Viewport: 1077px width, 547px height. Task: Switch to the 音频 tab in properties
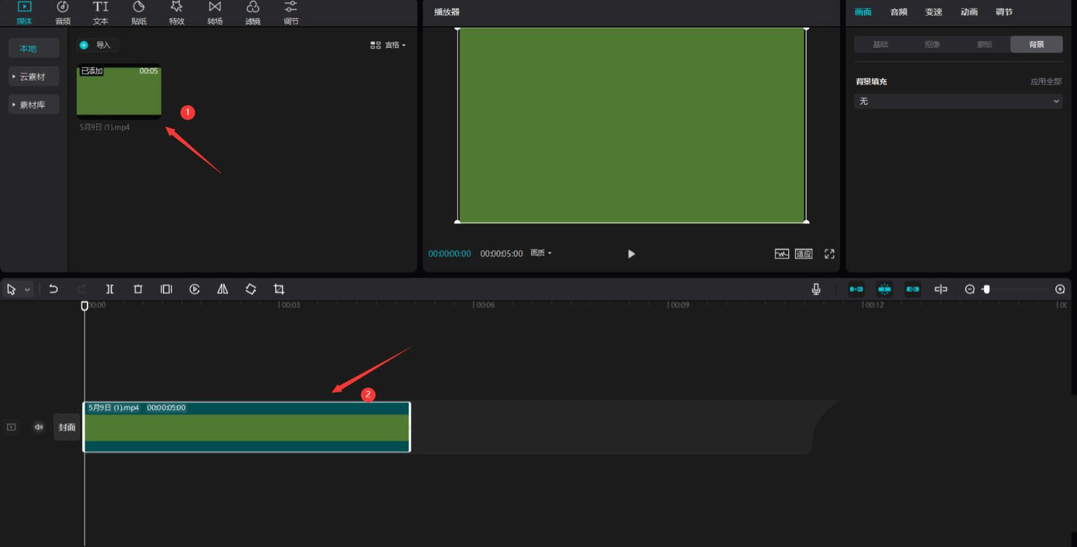[x=899, y=12]
